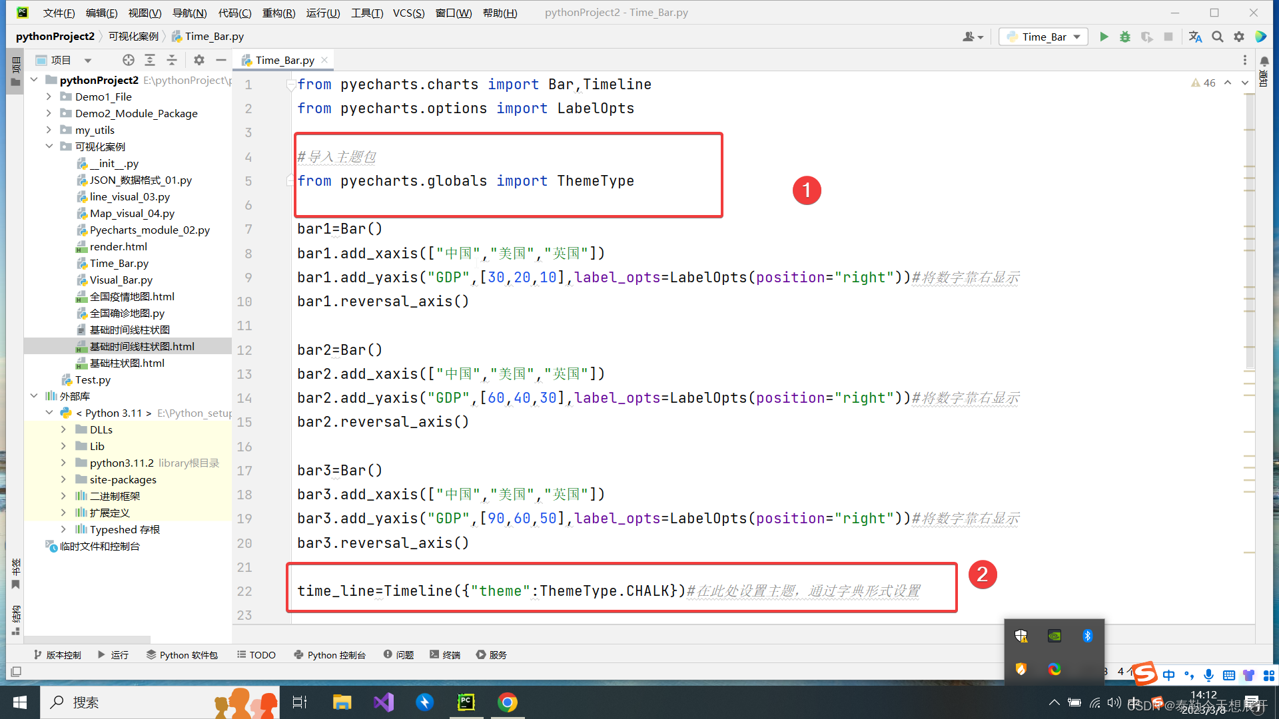Select the Time_Bar.py editor tab
The width and height of the screenshot is (1279, 719).
[x=284, y=60]
